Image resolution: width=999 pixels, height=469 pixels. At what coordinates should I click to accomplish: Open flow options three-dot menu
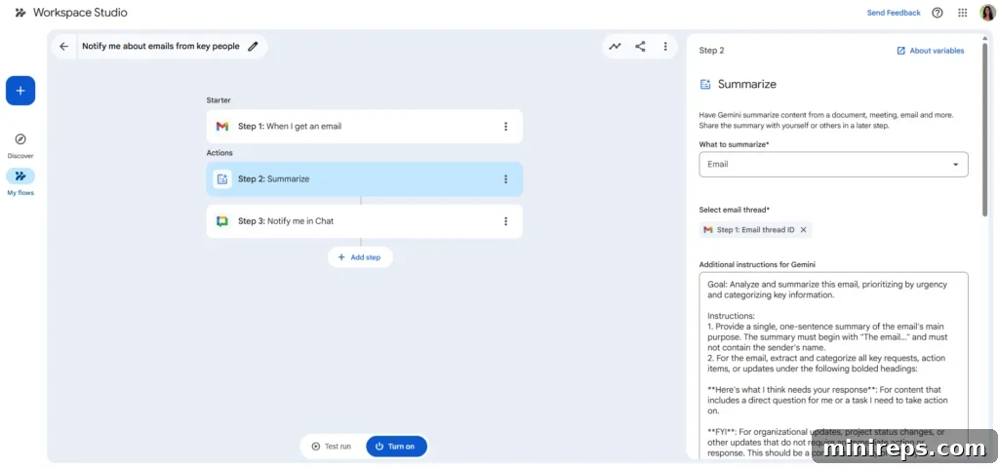pyautogui.click(x=665, y=47)
